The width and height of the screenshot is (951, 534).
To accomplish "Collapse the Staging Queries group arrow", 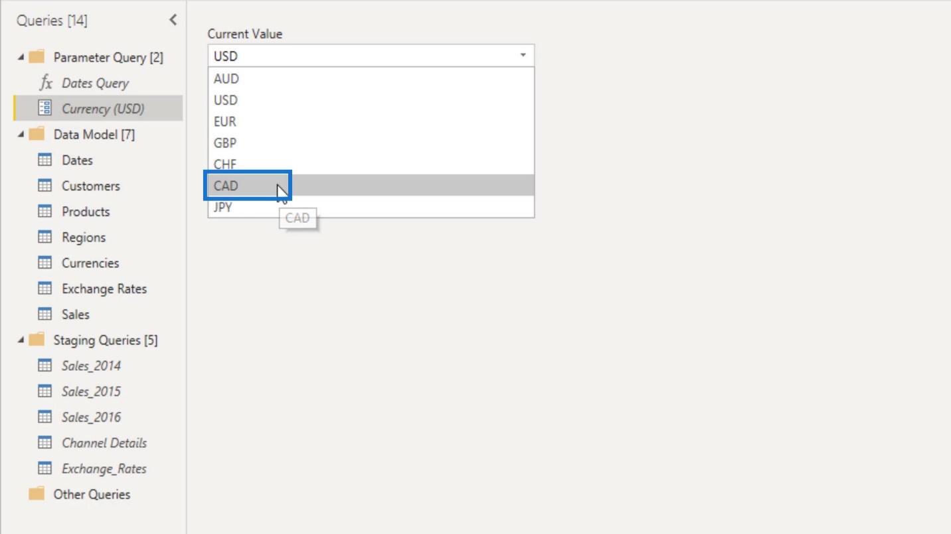I will (21, 340).
